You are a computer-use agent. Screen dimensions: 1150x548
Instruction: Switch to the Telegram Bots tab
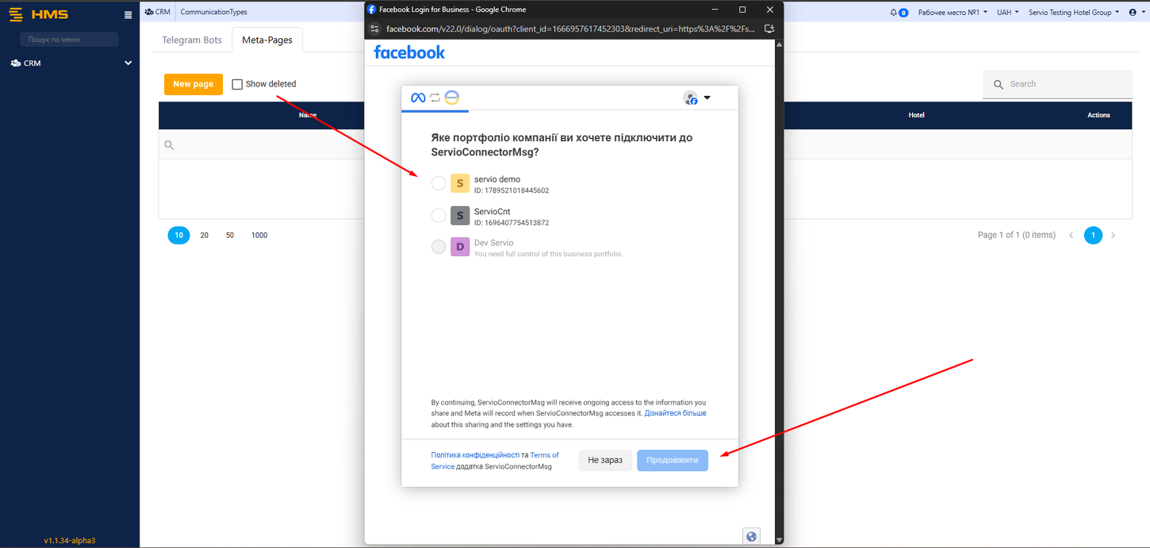(191, 39)
